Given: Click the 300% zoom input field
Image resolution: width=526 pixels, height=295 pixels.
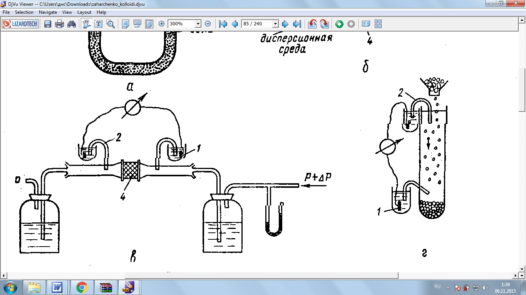Looking at the screenshot, I should coord(182,24).
